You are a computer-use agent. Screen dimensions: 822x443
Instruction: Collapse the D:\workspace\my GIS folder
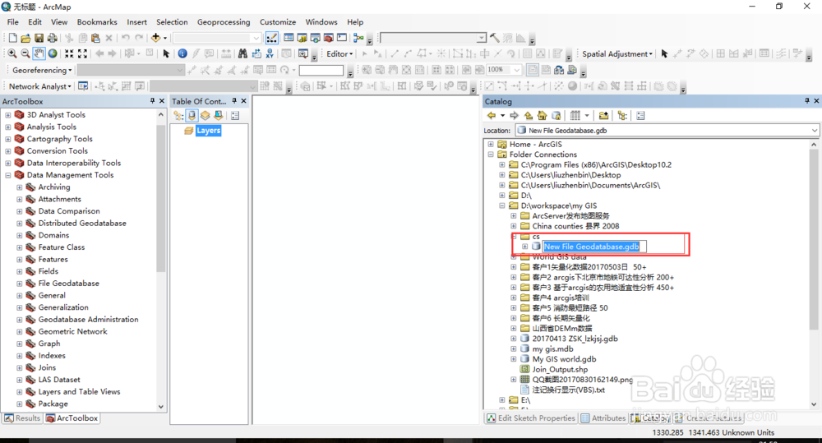click(x=502, y=205)
